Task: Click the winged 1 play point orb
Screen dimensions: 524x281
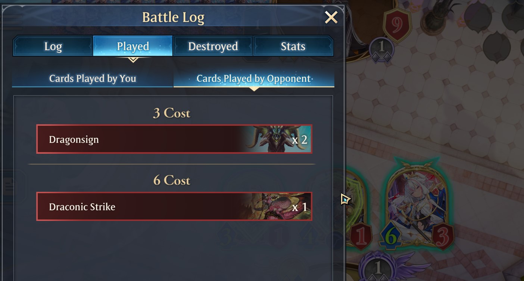Action: click(x=378, y=267)
